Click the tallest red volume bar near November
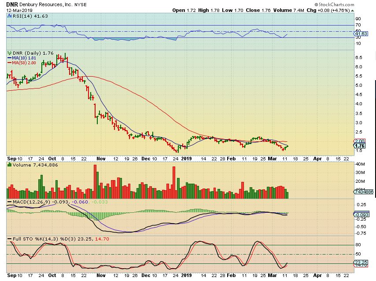 point(95,181)
